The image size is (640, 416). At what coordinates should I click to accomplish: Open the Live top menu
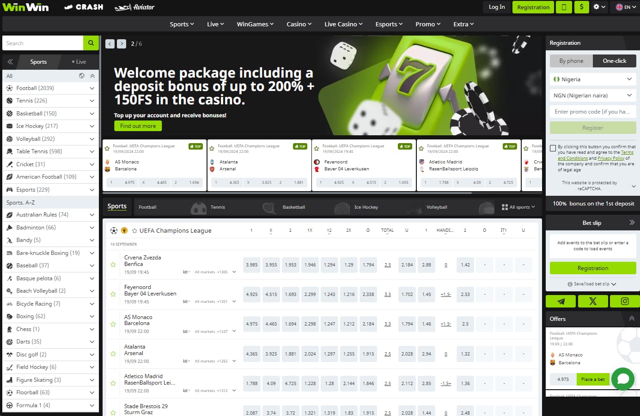coord(215,24)
